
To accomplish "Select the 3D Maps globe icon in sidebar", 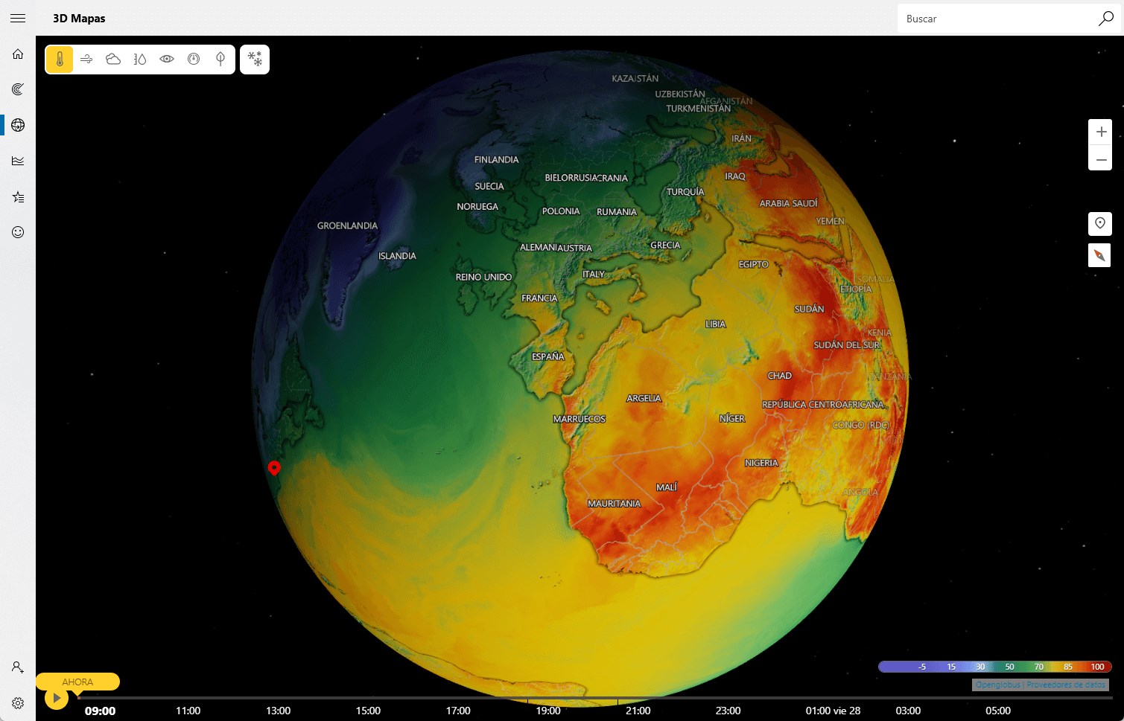I will click(x=18, y=125).
